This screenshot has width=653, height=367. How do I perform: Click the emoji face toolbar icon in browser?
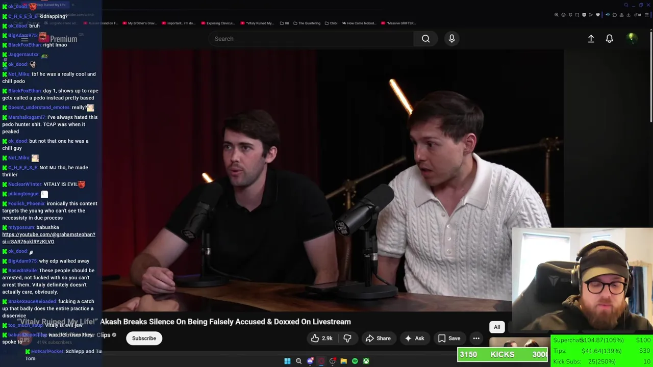coord(563,15)
